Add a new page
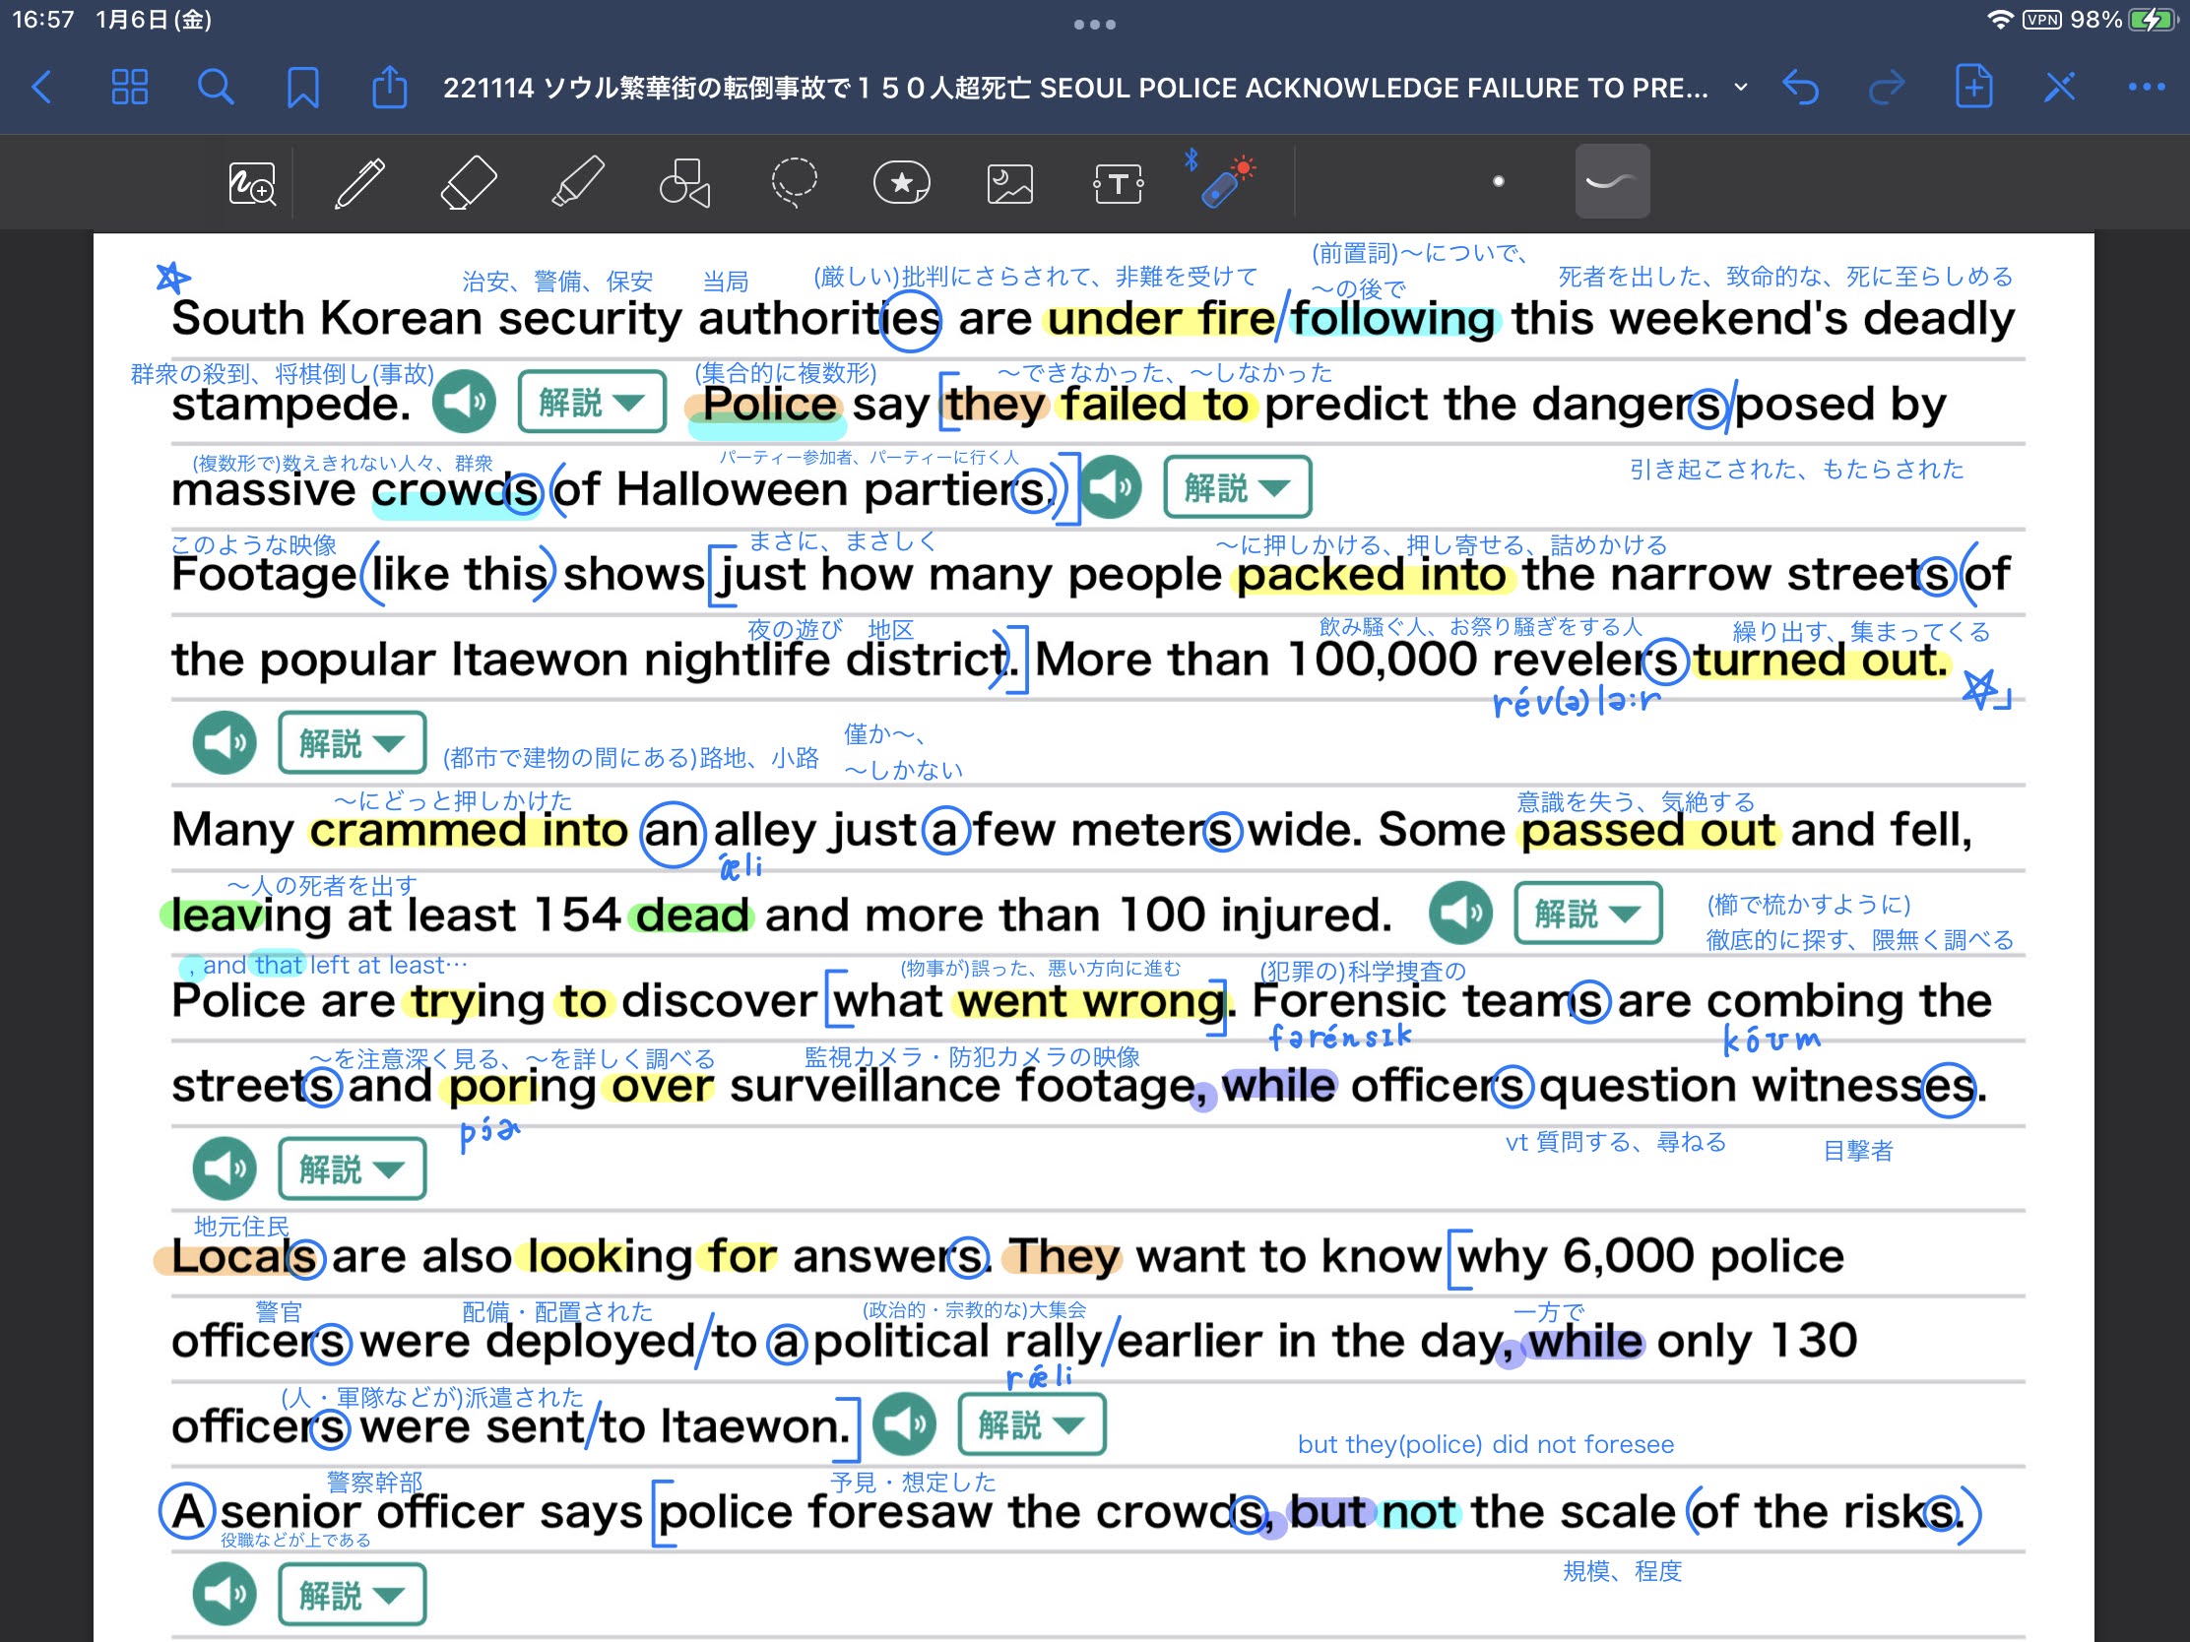Screen dimensions: 2190x1642 [x=1973, y=87]
